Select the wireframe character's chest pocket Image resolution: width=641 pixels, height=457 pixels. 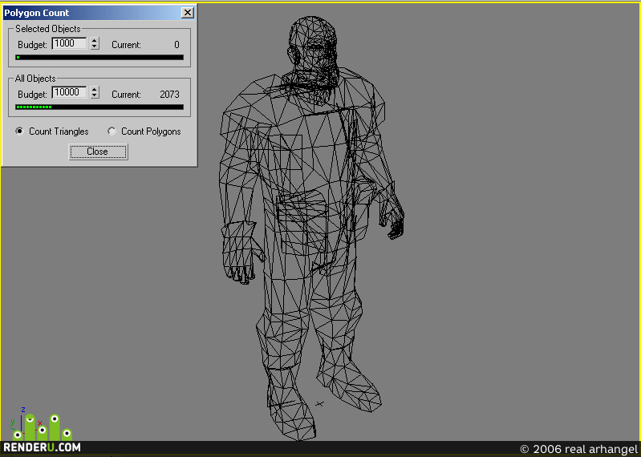[x=285, y=153]
